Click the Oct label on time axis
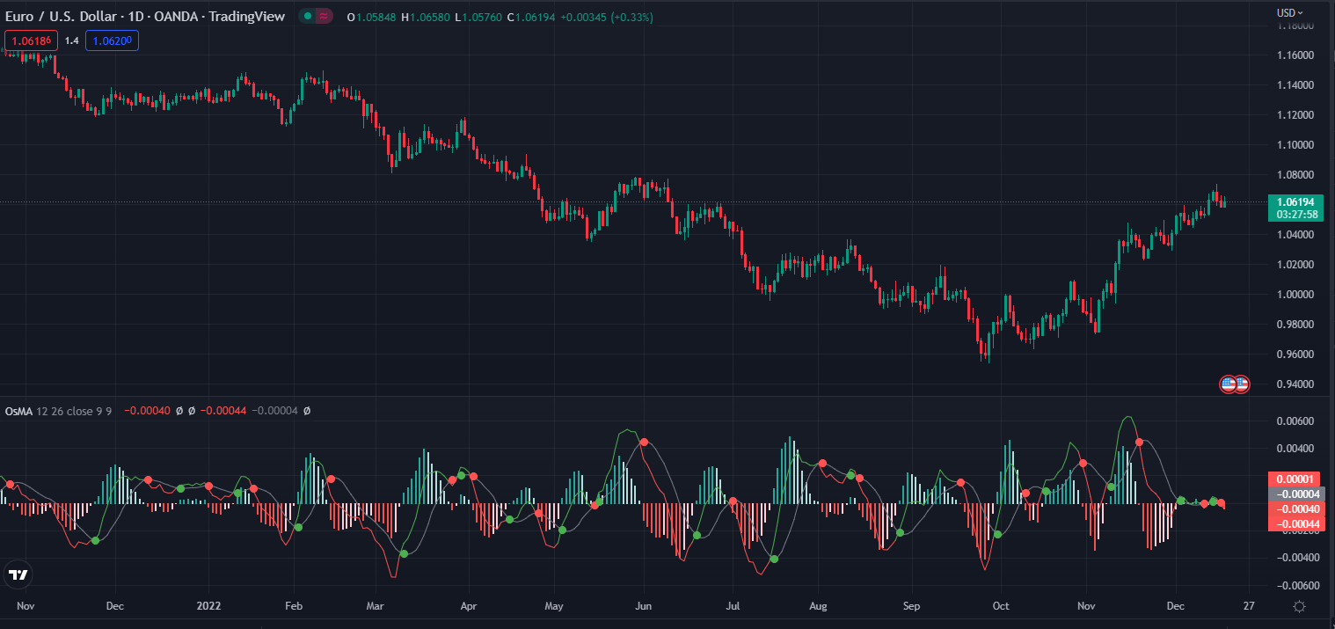The image size is (1335, 629). click(x=1000, y=606)
